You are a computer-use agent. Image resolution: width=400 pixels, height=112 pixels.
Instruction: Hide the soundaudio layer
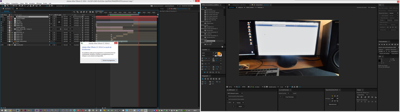coord(1,45)
